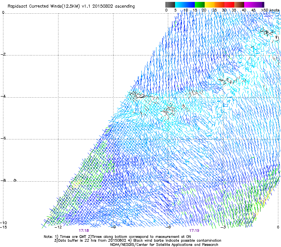The height and width of the screenshot is (247, 281).
Task: Click the "-9" longitude axis label
Action: pos(113,227)
